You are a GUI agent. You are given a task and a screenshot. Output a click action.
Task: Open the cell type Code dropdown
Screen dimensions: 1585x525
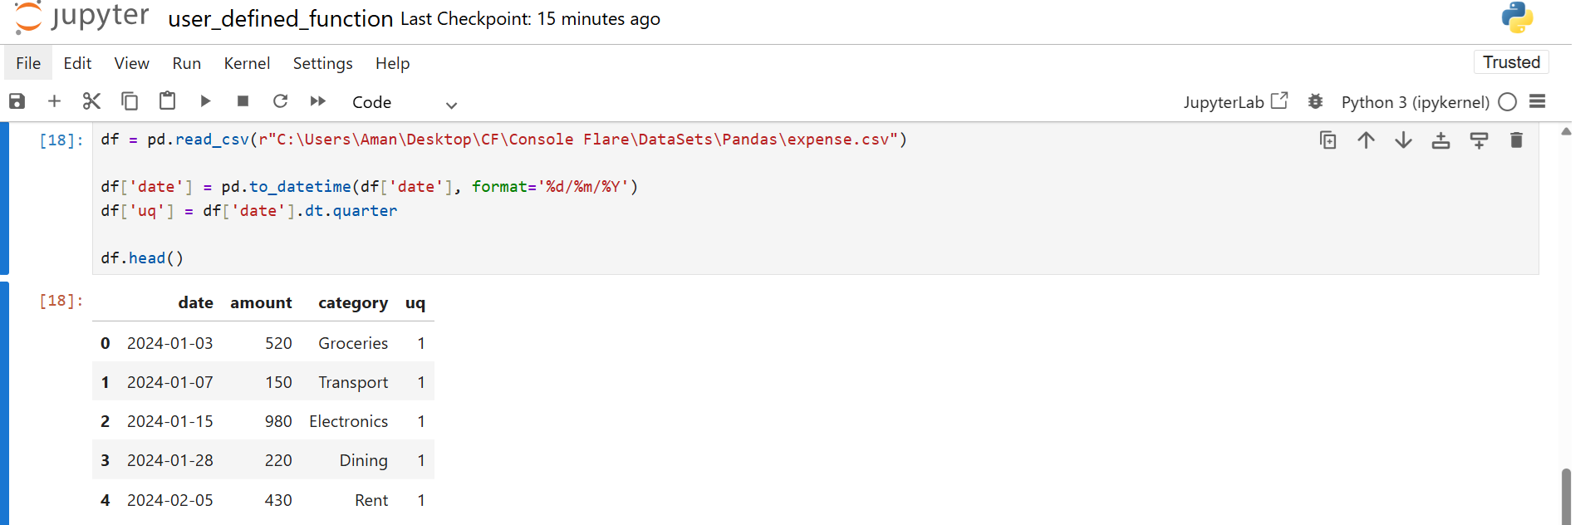[x=404, y=102]
